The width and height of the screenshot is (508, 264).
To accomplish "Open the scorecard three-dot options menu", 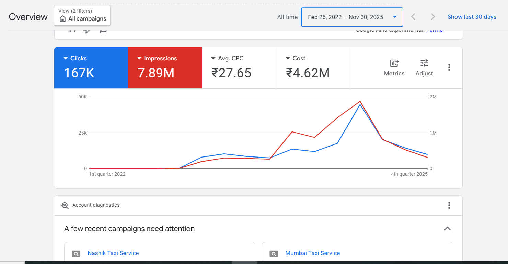I will point(449,67).
